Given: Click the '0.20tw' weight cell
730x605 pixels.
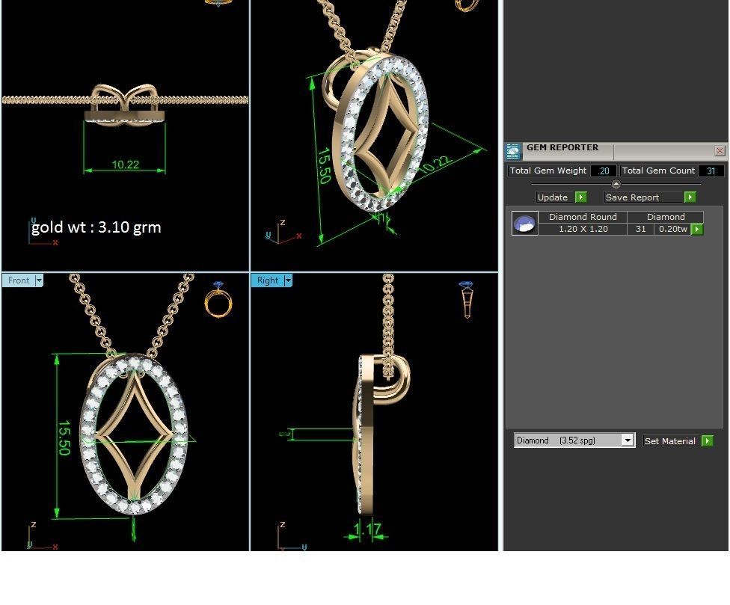Looking at the screenshot, I should (x=672, y=229).
